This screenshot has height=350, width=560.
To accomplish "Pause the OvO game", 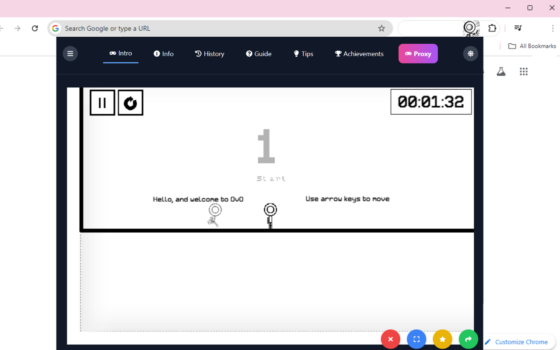I will point(102,102).
